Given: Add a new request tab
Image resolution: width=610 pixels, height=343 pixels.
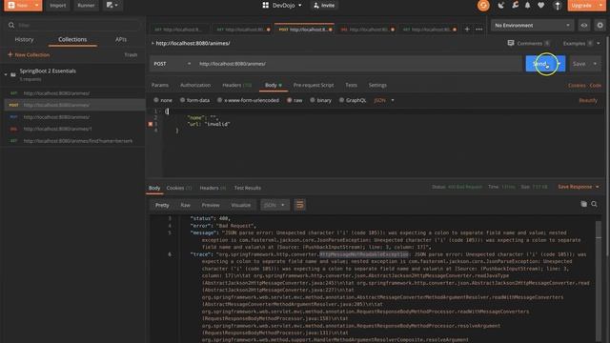Looking at the screenshot, I should coord(467,30).
